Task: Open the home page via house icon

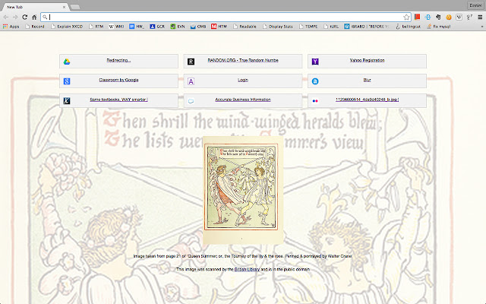Action: pos(34,17)
